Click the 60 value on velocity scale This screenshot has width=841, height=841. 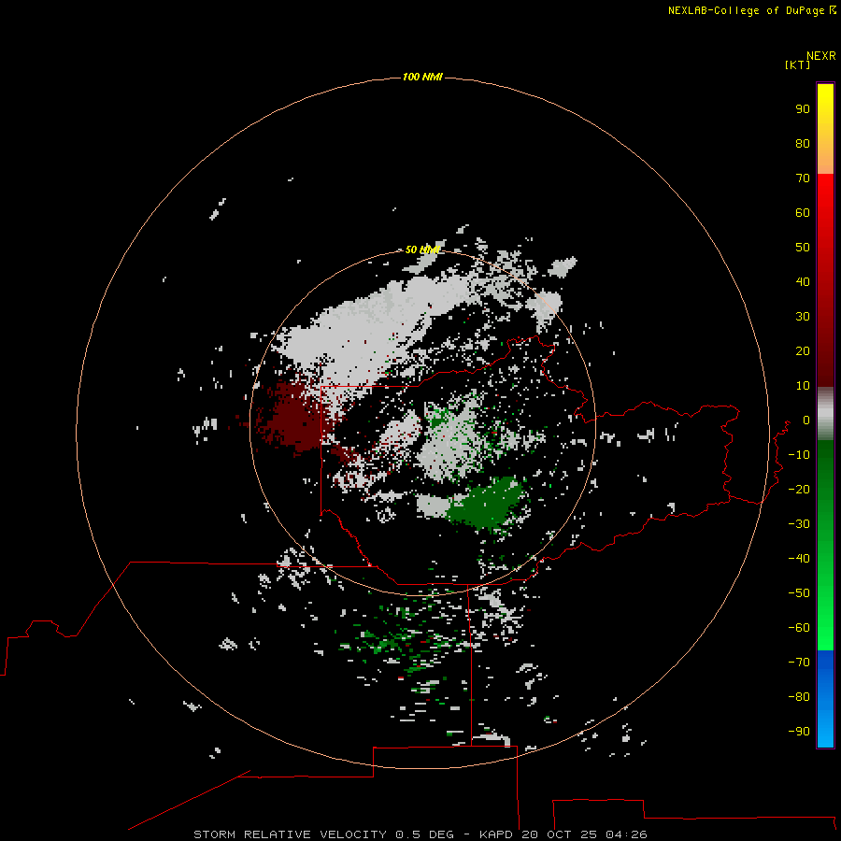click(x=803, y=212)
